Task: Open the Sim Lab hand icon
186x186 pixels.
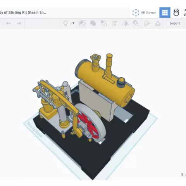Action: coord(176,12)
